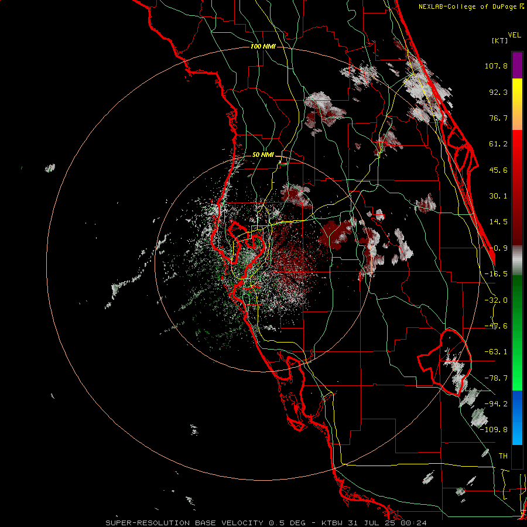This screenshot has height=527, width=527.
Task: Click the 61.2 velocity scale value
Action: 498,144
